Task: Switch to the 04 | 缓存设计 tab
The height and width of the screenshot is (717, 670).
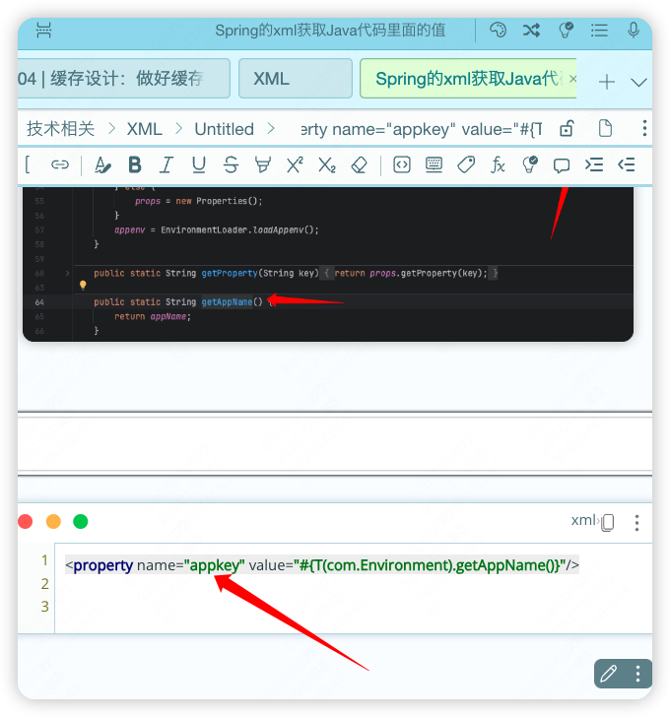Action: 123,78
